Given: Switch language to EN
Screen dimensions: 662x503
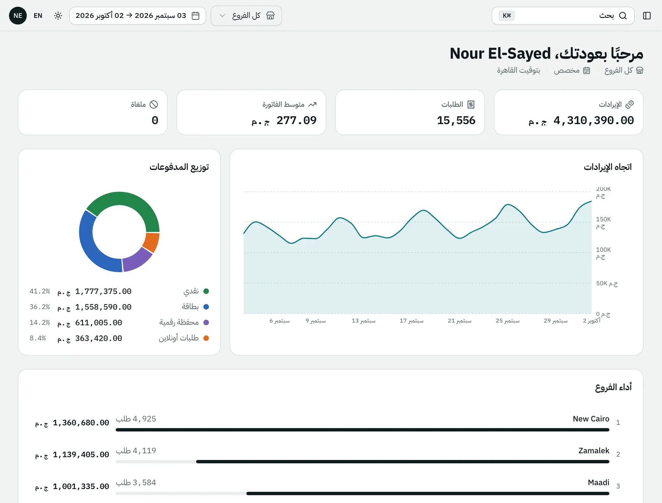Looking at the screenshot, I should 38,16.
